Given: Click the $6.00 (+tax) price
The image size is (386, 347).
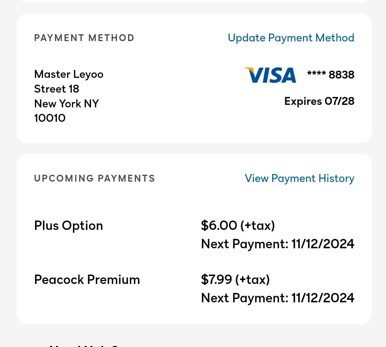Looking at the screenshot, I should (x=238, y=226).
